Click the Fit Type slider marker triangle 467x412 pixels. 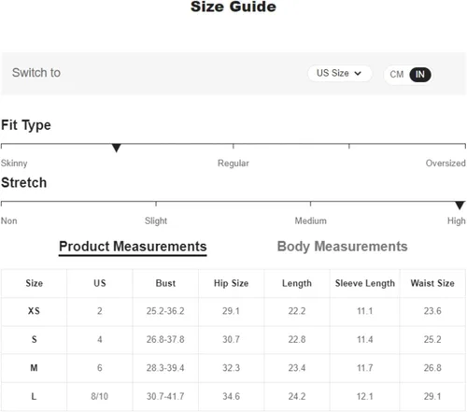pyautogui.click(x=116, y=148)
